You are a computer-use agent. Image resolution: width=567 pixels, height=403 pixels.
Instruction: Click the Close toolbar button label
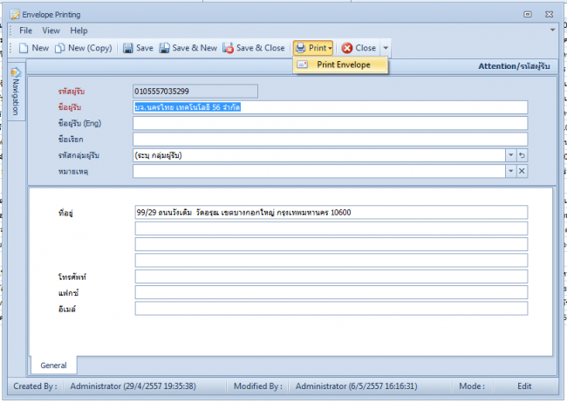tap(365, 48)
